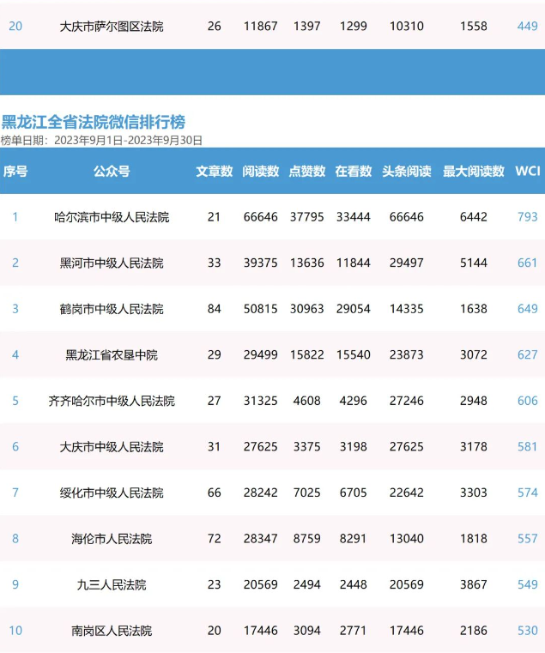
Task: Select 鹤岗市中级人民法院 account name
Action: (112, 309)
